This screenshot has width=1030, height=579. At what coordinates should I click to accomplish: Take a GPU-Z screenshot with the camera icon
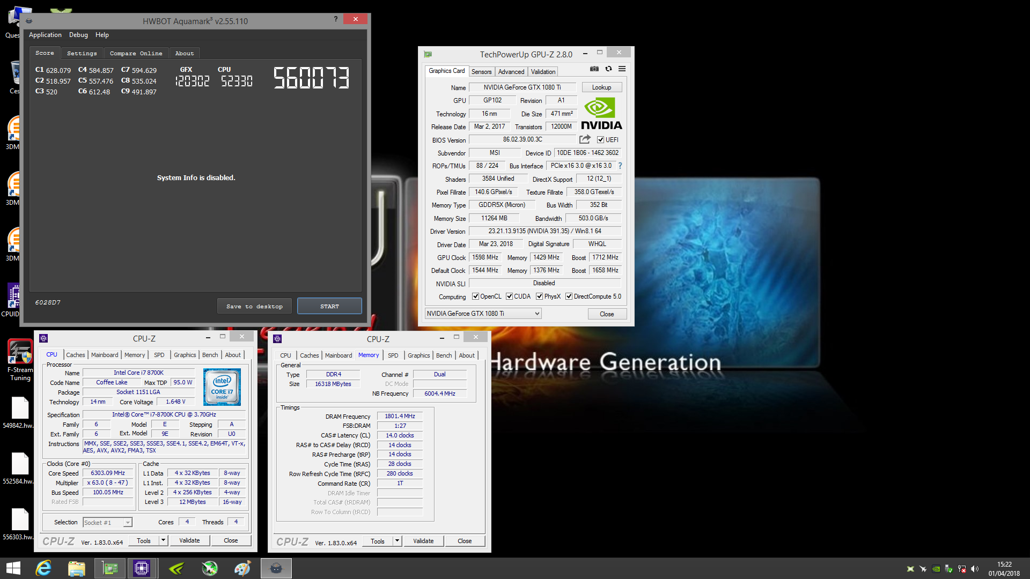click(x=594, y=69)
